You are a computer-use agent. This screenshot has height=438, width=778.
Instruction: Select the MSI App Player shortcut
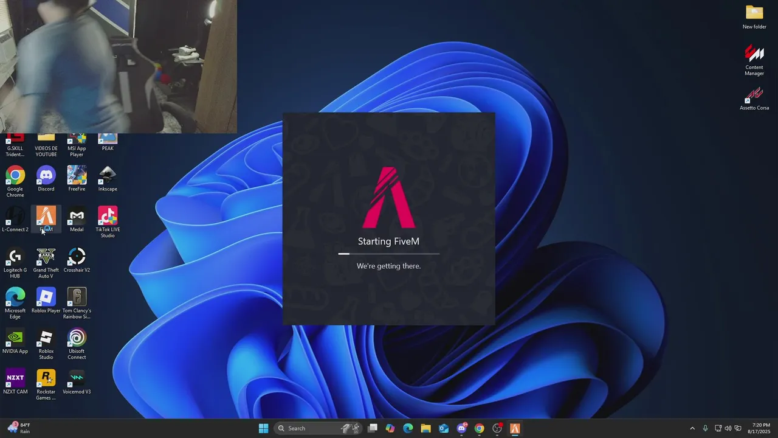coord(77,145)
